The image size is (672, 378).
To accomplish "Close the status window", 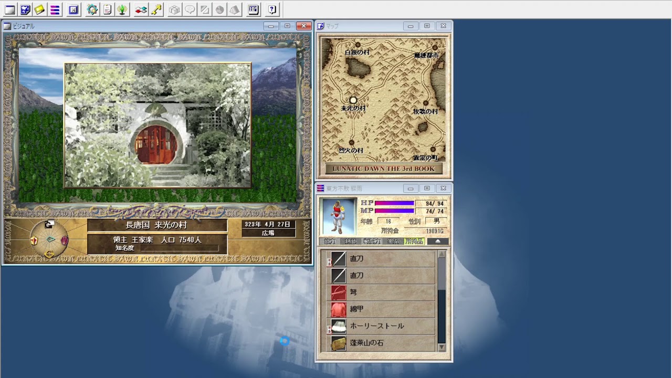I will [x=443, y=188].
